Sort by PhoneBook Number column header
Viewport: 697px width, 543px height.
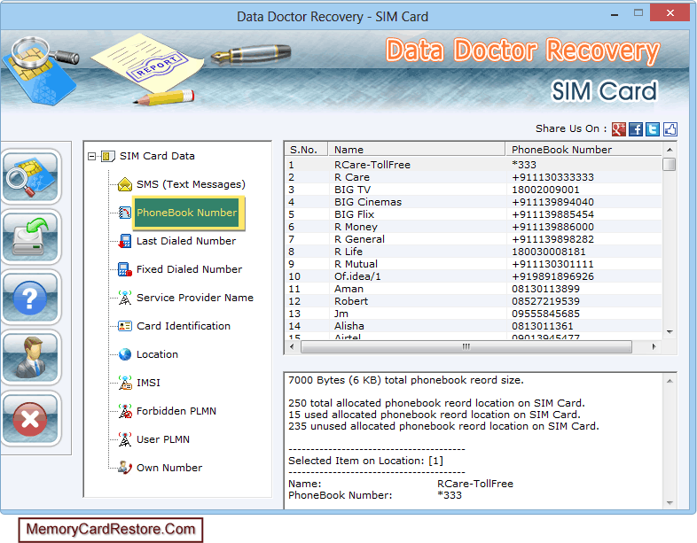click(x=583, y=150)
